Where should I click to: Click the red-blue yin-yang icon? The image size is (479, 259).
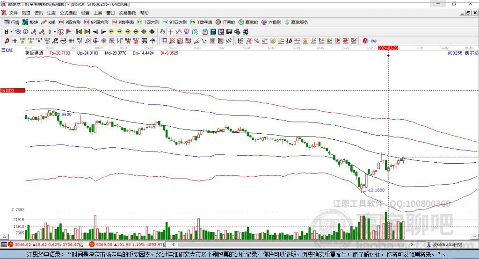365,41
